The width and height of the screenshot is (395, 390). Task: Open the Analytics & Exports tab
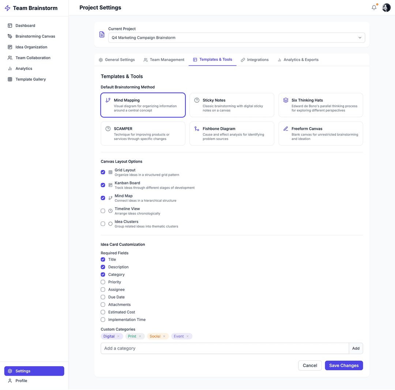pyautogui.click(x=298, y=60)
